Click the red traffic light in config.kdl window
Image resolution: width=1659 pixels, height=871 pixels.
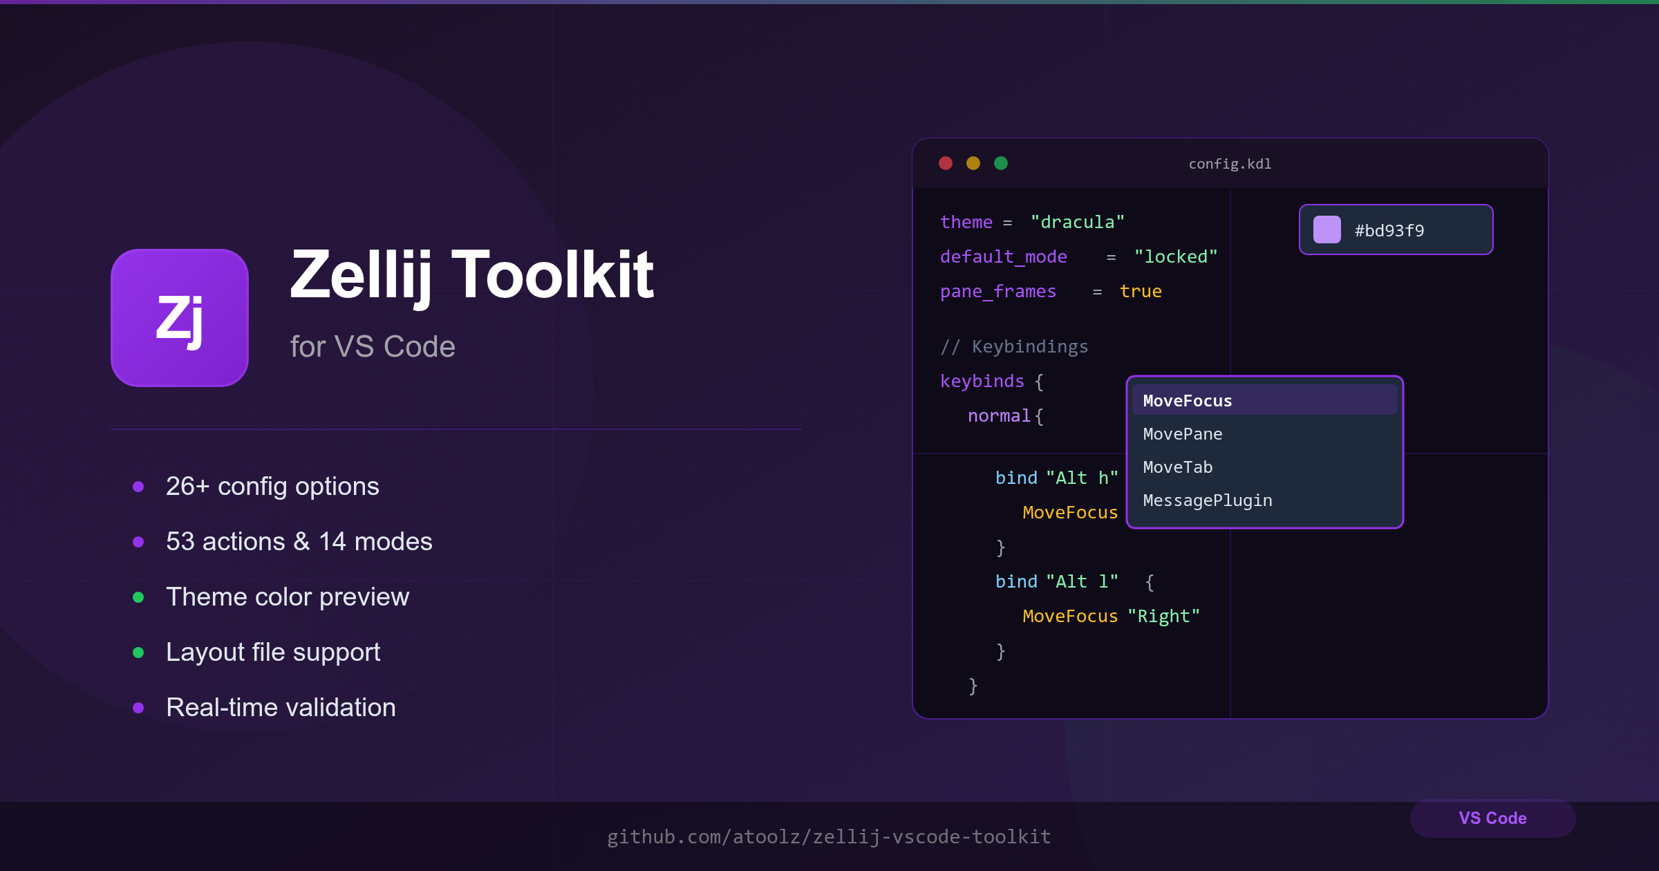pyautogui.click(x=945, y=163)
